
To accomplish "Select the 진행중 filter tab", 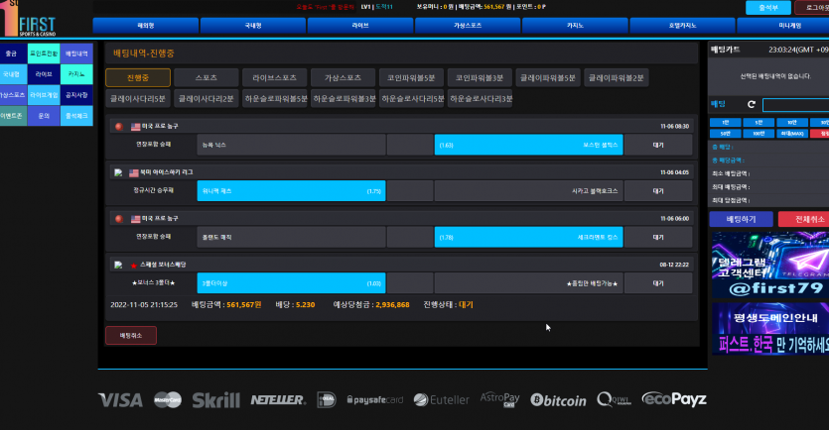I will [x=137, y=77].
